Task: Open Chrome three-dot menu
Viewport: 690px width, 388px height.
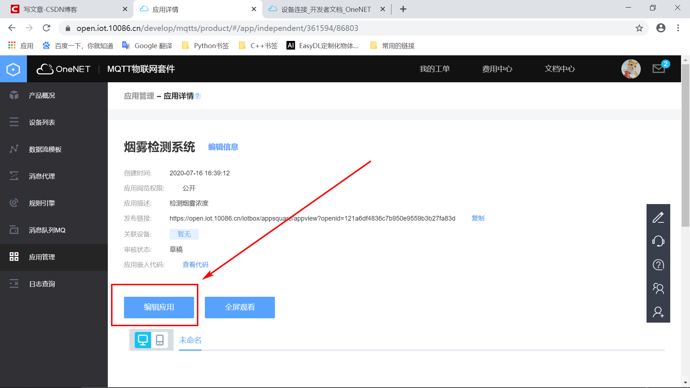Action: [x=678, y=28]
